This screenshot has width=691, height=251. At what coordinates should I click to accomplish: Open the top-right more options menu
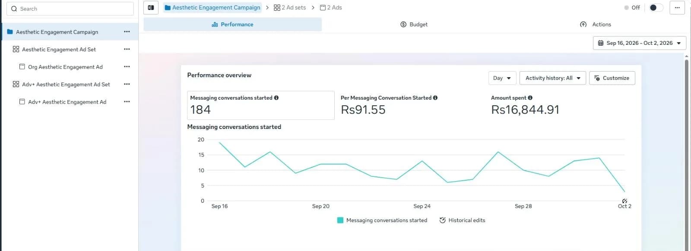point(677,8)
